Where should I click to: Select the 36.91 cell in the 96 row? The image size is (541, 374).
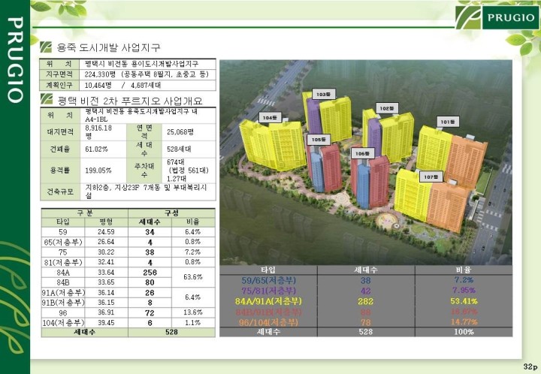[106, 312]
